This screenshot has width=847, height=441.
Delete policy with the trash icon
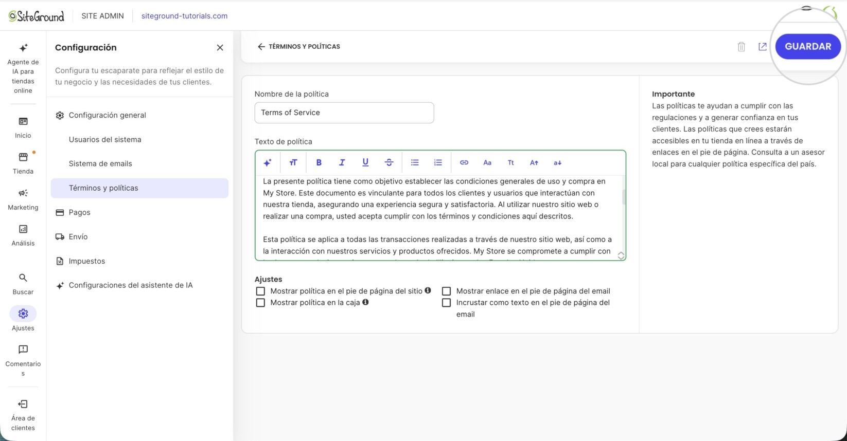pyautogui.click(x=742, y=47)
